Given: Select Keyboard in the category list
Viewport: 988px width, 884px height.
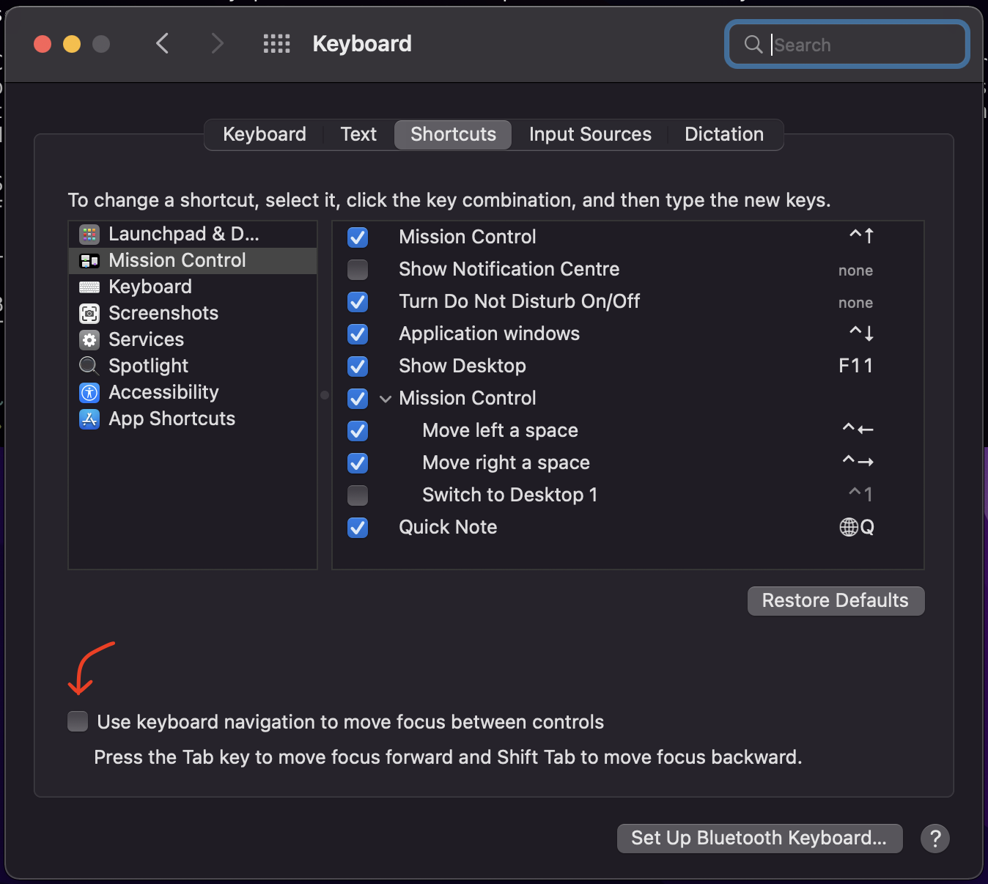Looking at the screenshot, I should [x=193, y=287].
